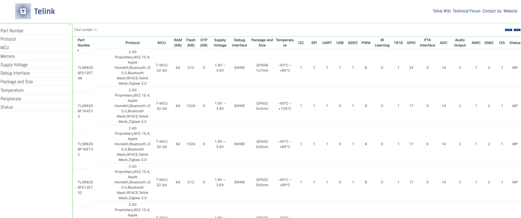Viewport: 521px width, 218px height.
Task: Click the 7816 column header
Action: (x=398, y=43)
